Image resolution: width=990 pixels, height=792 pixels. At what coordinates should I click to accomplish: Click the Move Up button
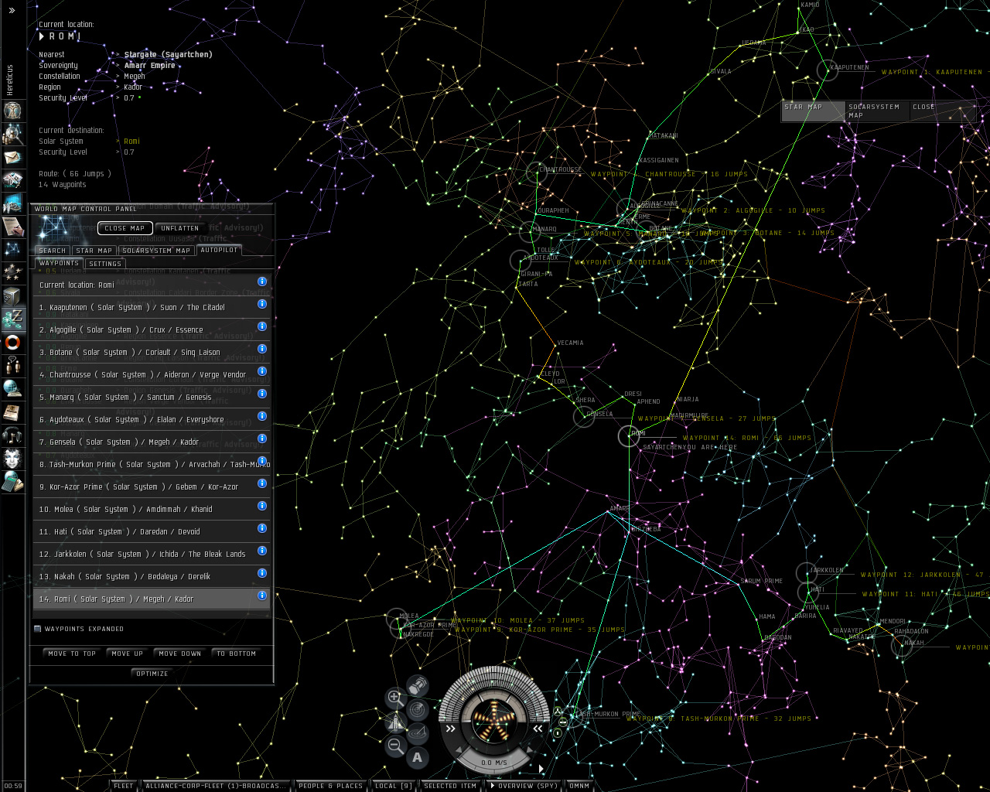(x=128, y=654)
